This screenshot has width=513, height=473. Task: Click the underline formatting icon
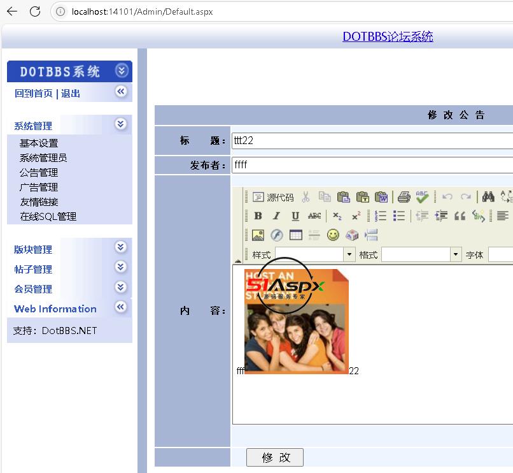(x=295, y=216)
